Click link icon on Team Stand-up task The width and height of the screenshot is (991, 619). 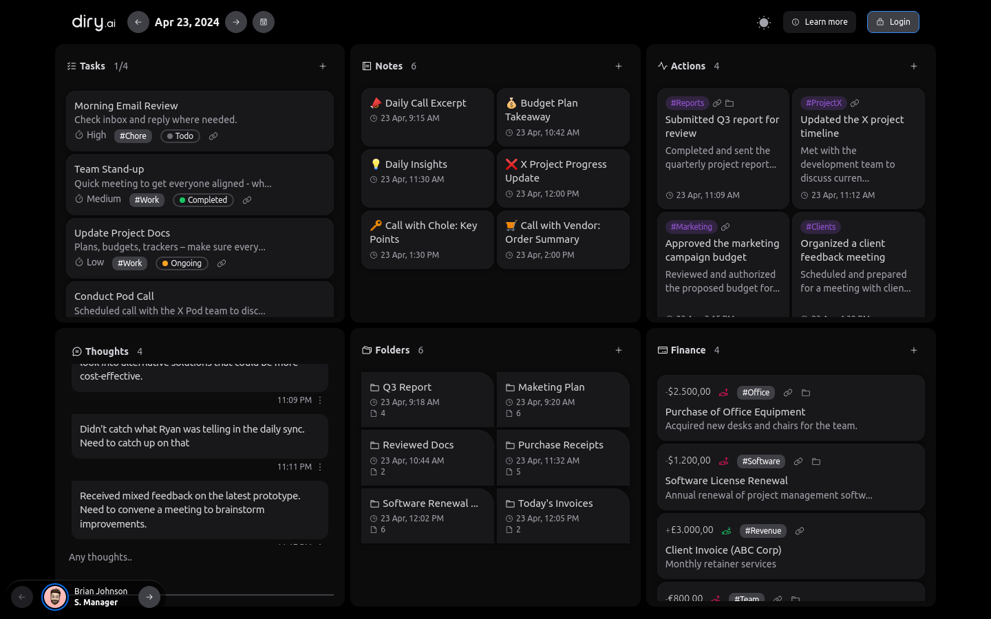point(247,200)
